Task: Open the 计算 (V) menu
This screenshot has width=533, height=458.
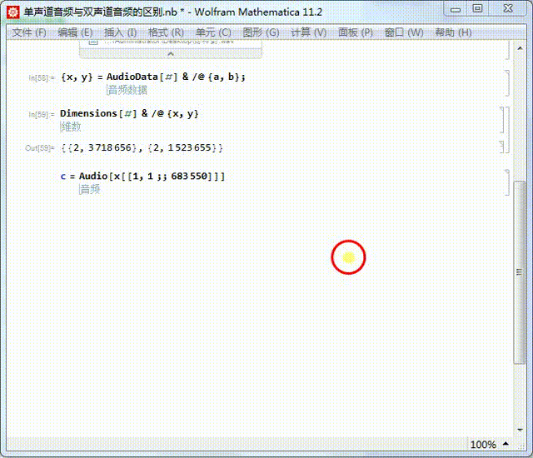Action: pos(308,32)
